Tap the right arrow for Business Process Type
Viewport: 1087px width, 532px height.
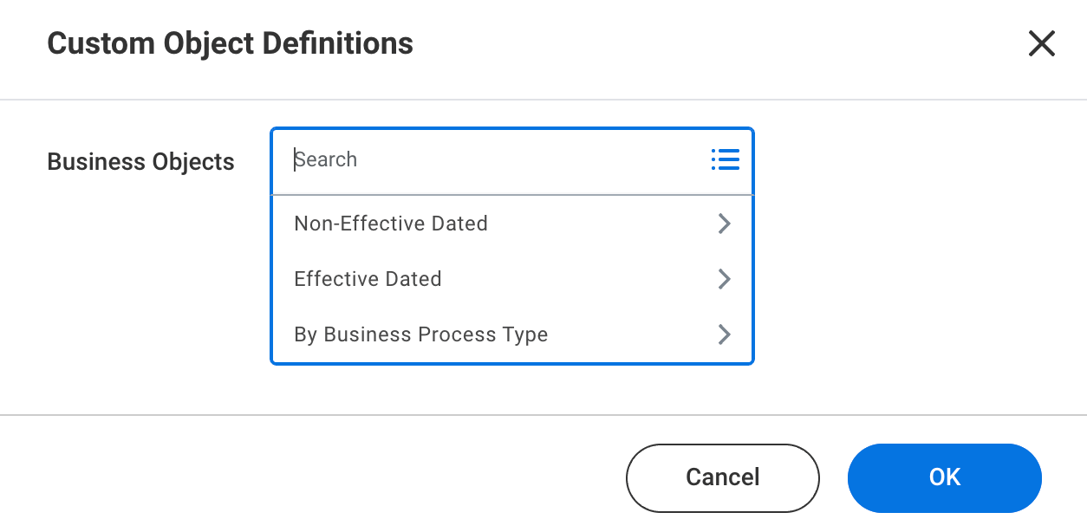(x=725, y=334)
